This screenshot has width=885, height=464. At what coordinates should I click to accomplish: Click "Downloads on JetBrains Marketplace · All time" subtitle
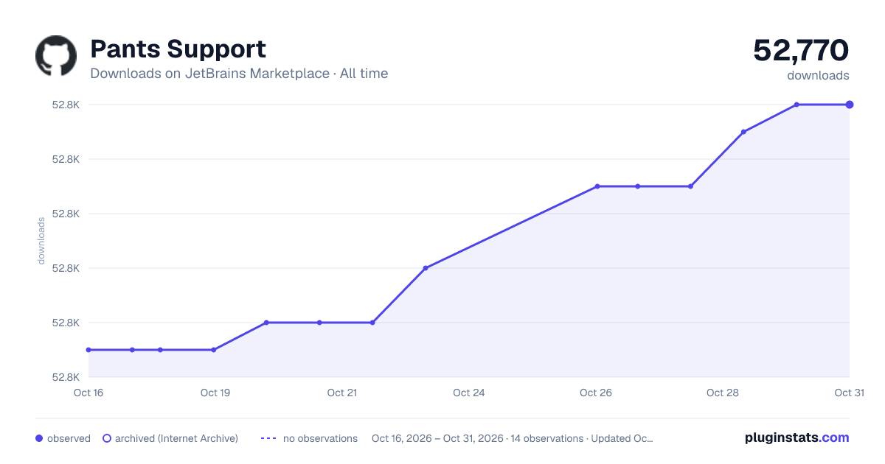coord(239,74)
